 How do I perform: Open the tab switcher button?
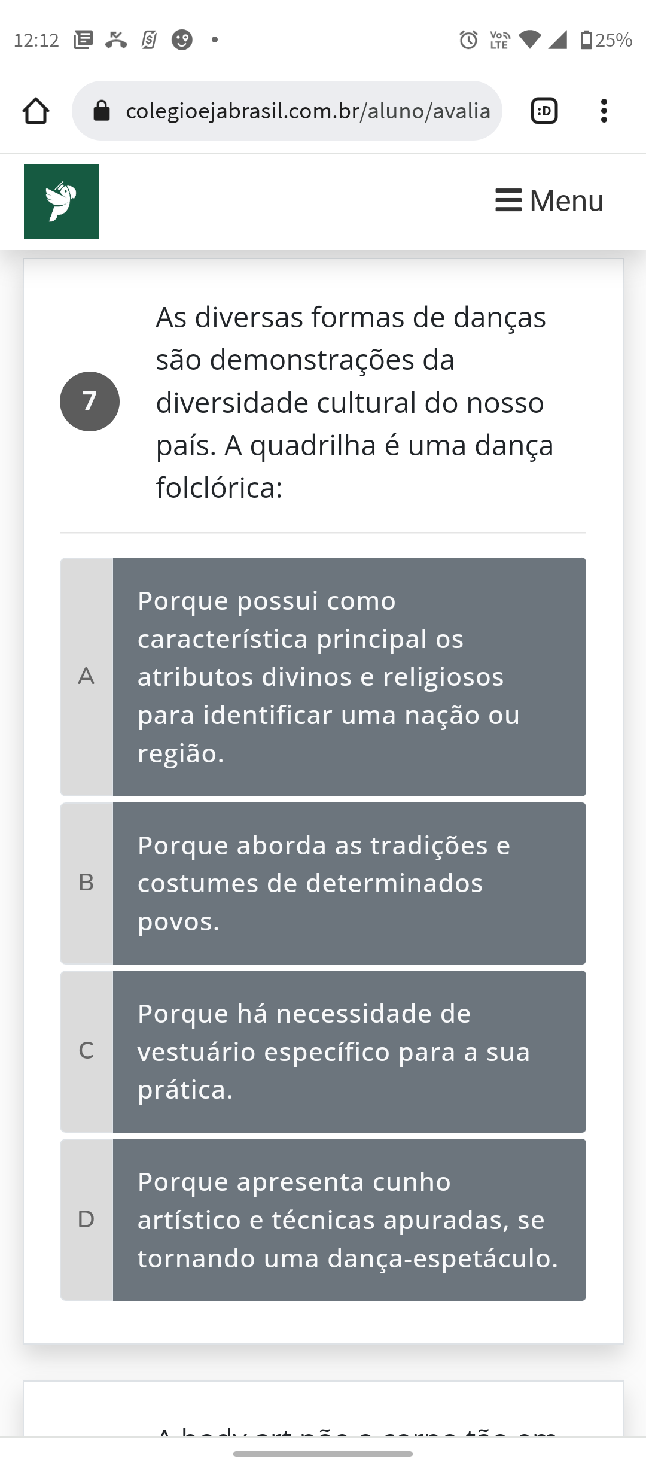click(x=544, y=111)
